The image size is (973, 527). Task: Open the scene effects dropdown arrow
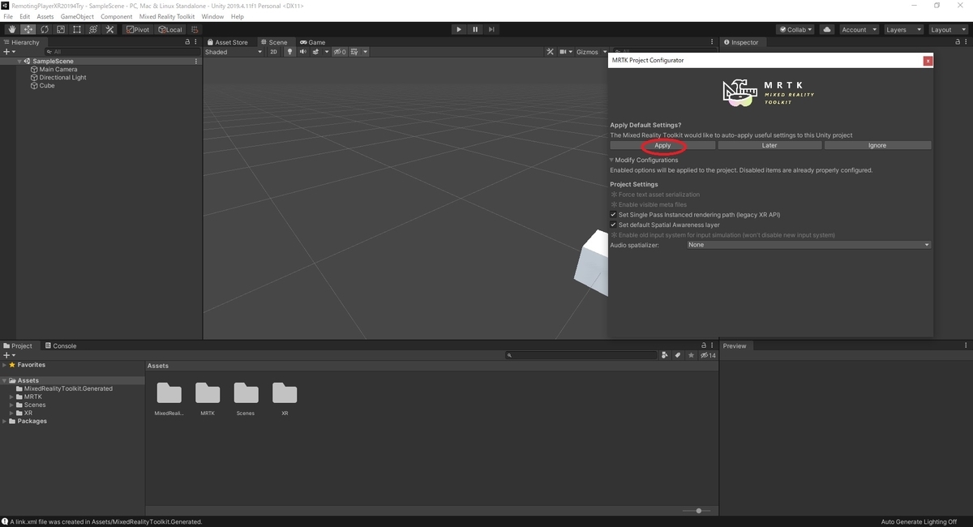[326, 52]
